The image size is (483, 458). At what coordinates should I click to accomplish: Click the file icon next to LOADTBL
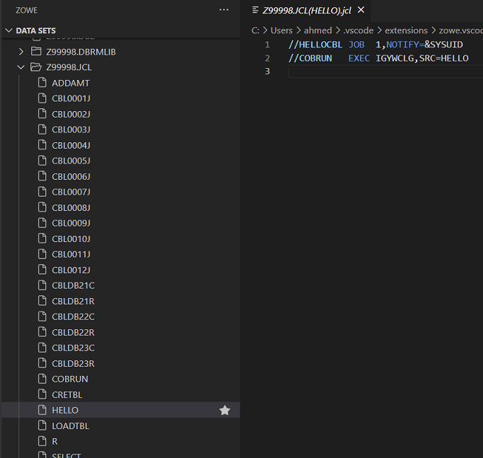click(x=42, y=425)
